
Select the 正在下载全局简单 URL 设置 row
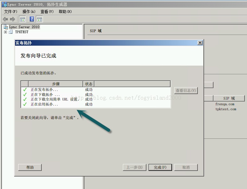tap(96, 99)
